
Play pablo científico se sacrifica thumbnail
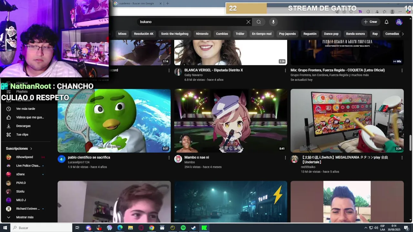pyautogui.click(x=114, y=121)
